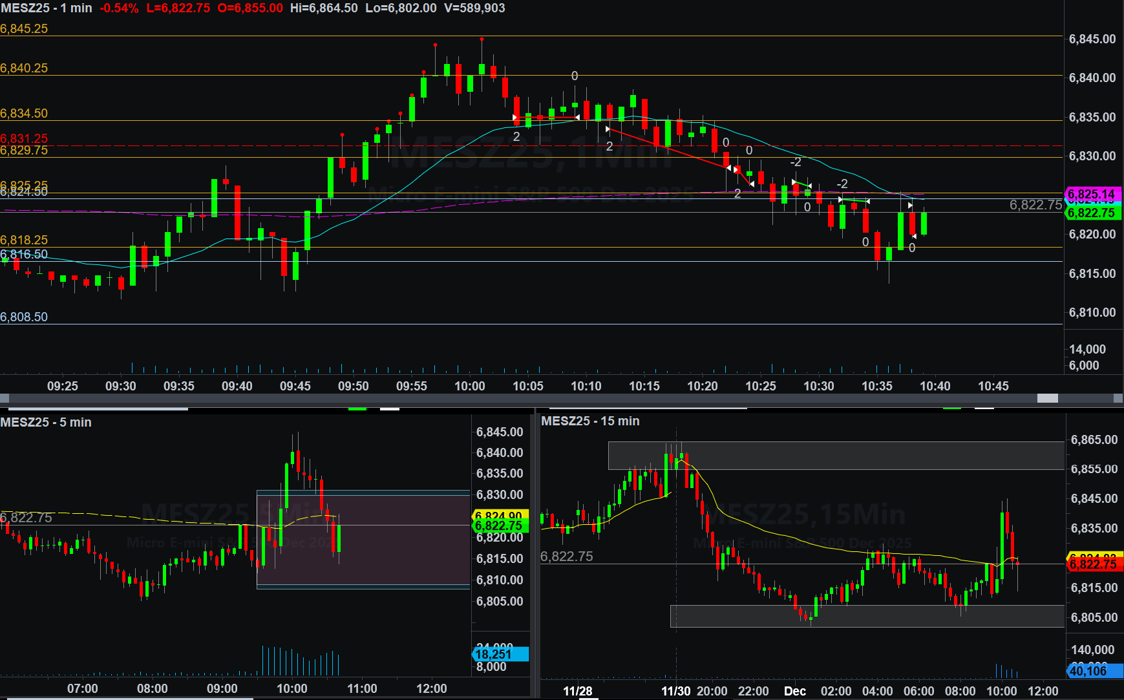
Task: Click the green 6,822.75 tag on the 1 min price axis
Action: [1092, 213]
